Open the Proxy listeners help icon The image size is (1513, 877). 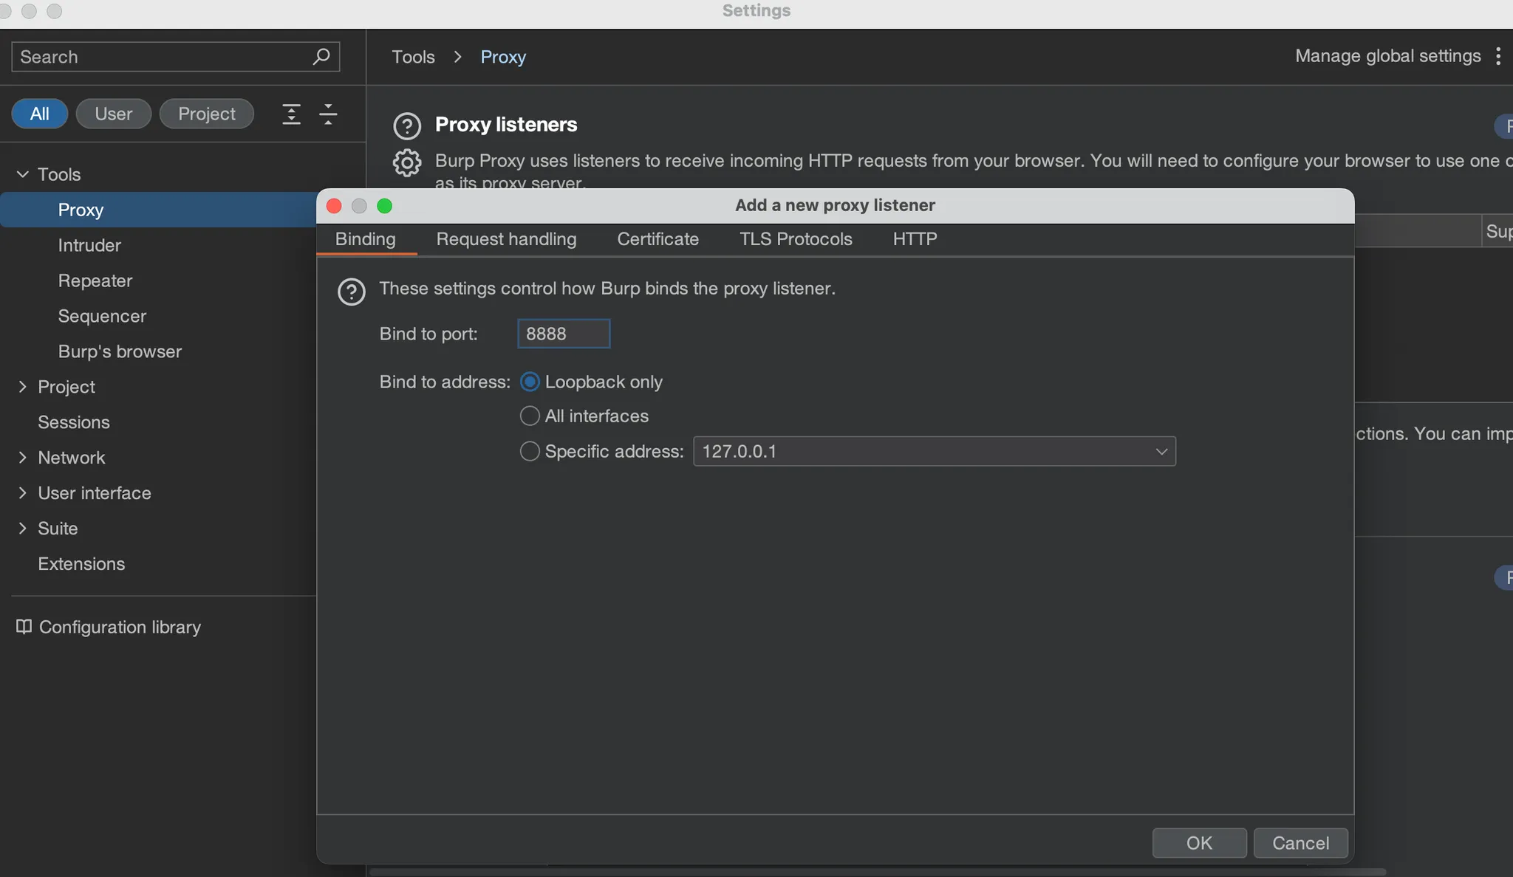(407, 126)
